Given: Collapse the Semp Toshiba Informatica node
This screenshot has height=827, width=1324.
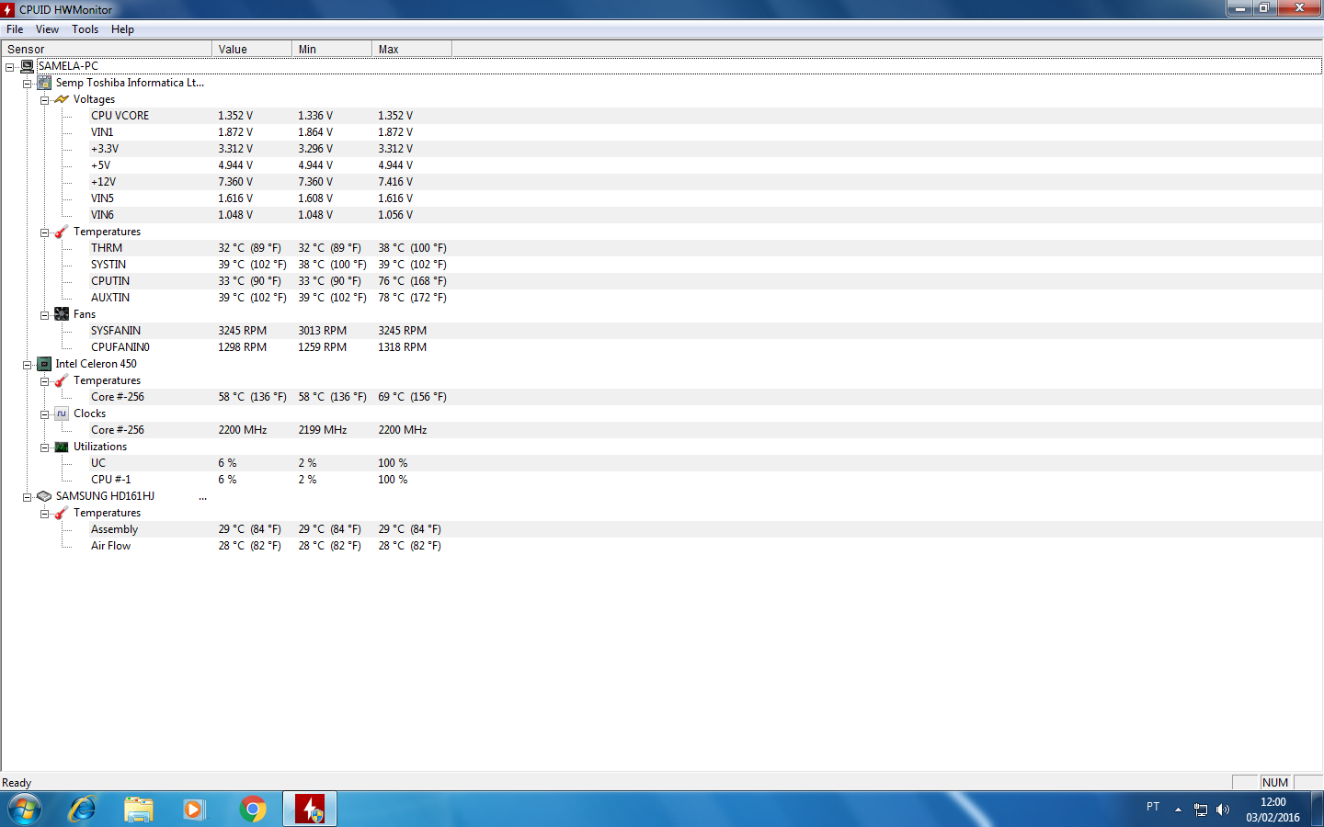Looking at the screenshot, I should point(28,84).
